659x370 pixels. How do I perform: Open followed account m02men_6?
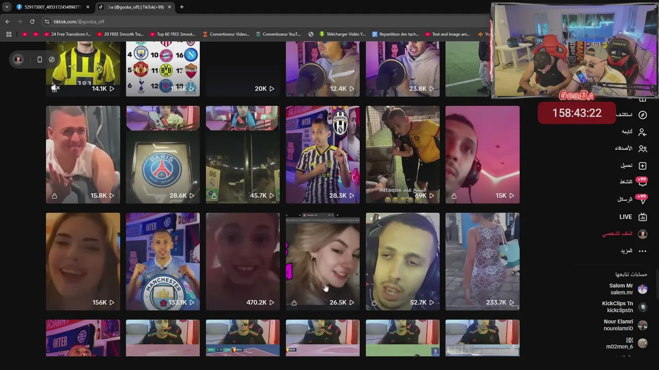(x=626, y=343)
